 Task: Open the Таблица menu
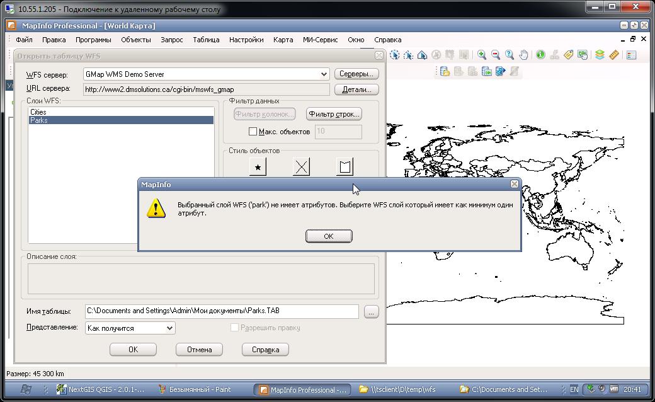(x=206, y=40)
